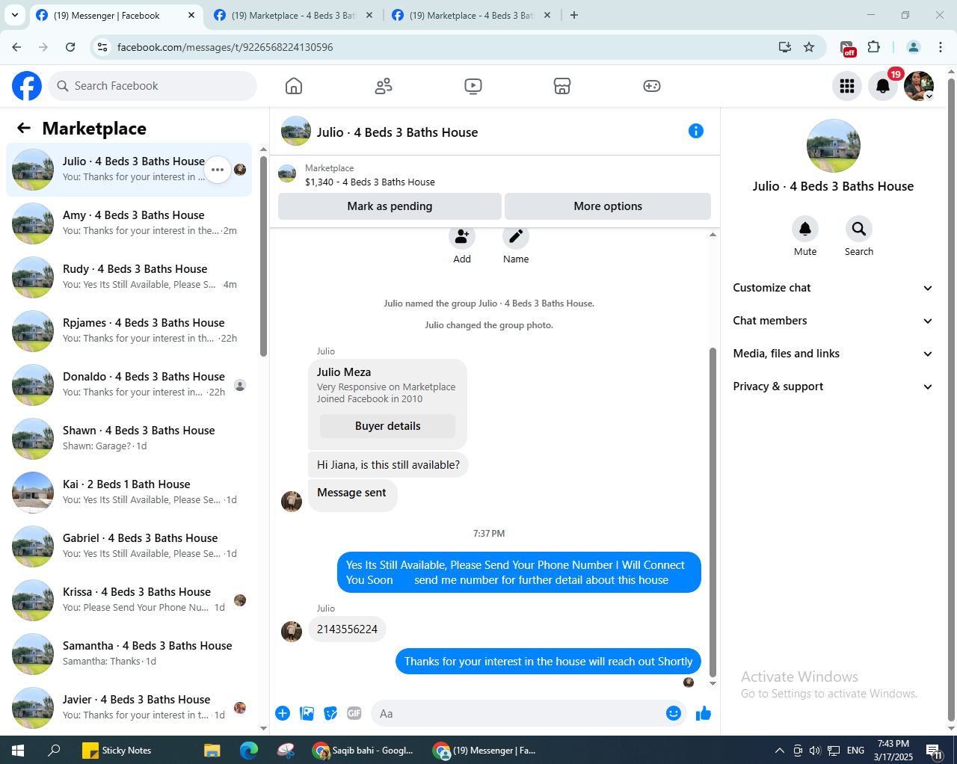Open Shawn 4 Beds 3 Baths chat
Screen dimensions: 957x764
pyautogui.click(x=129, y=439)
